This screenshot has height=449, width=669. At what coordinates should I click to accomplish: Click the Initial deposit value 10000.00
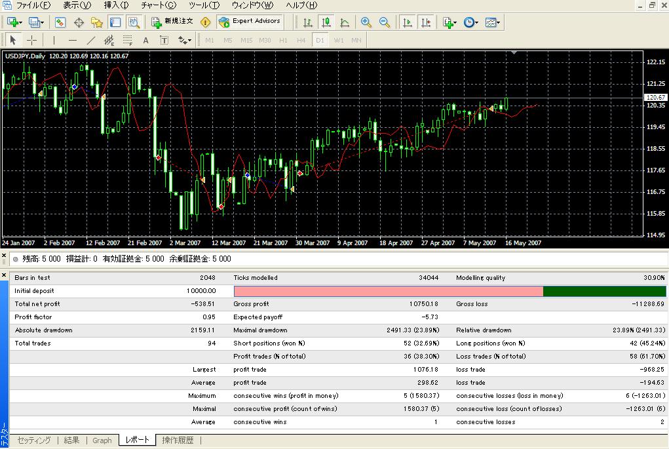coord(201,290)
